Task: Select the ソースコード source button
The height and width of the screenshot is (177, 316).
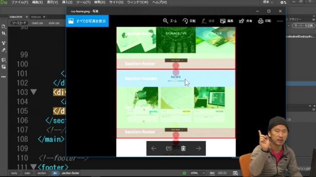Action: [19, 23]
